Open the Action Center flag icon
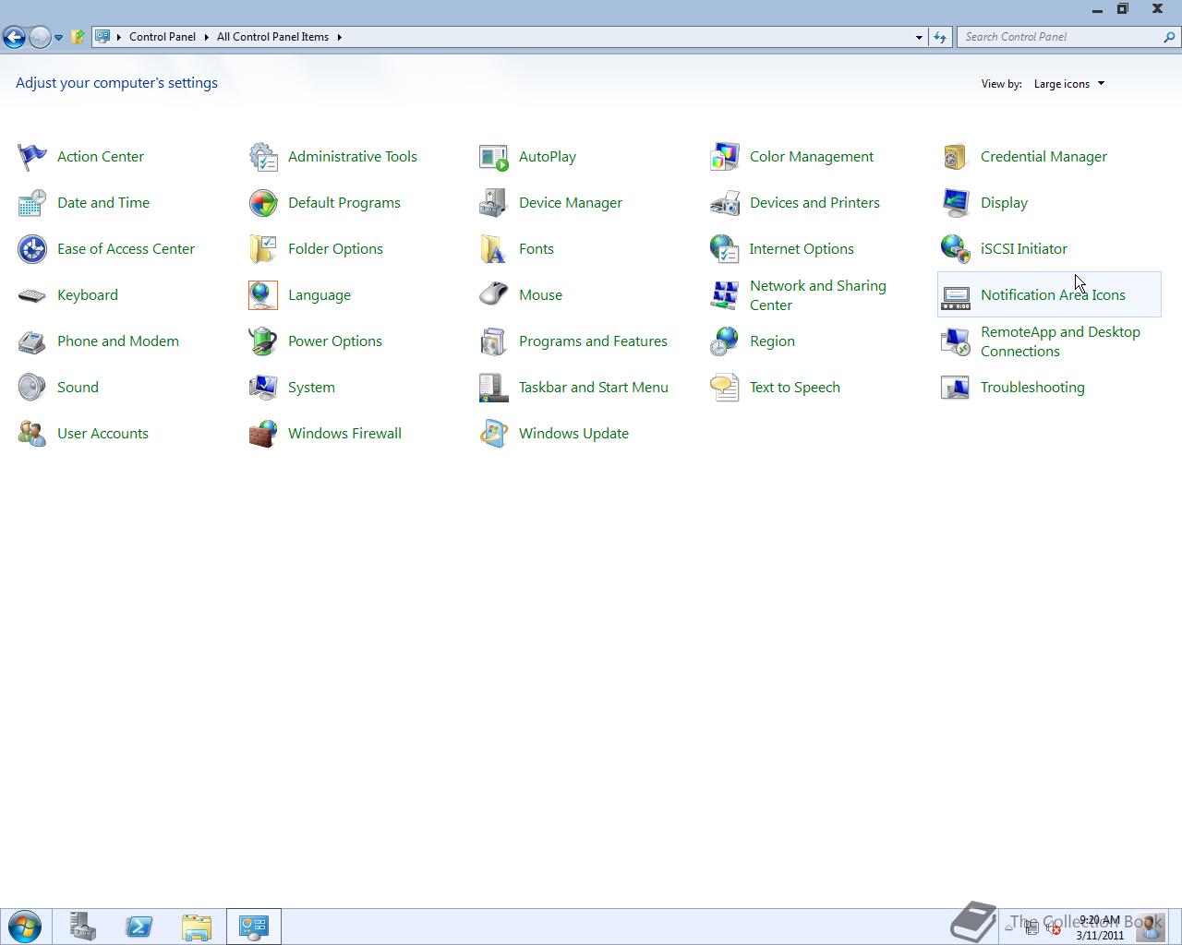The image size is (1182, 945). (x=31, y=157)
